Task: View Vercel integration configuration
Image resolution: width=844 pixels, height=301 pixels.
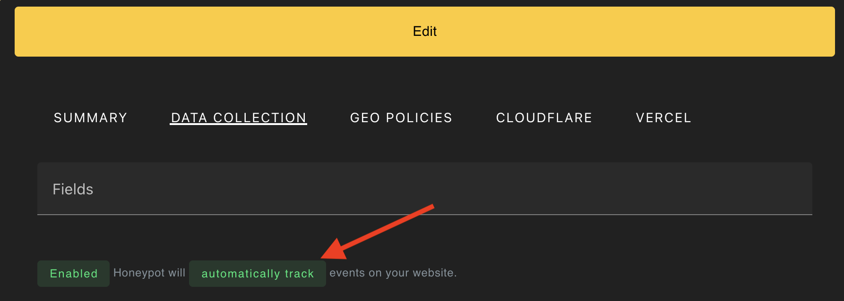Action: [663, 117]
